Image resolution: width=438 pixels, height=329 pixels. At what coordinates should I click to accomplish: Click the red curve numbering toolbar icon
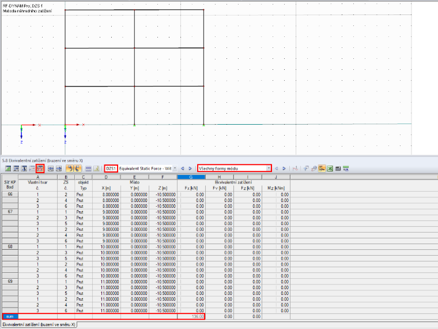coord(295,169)
